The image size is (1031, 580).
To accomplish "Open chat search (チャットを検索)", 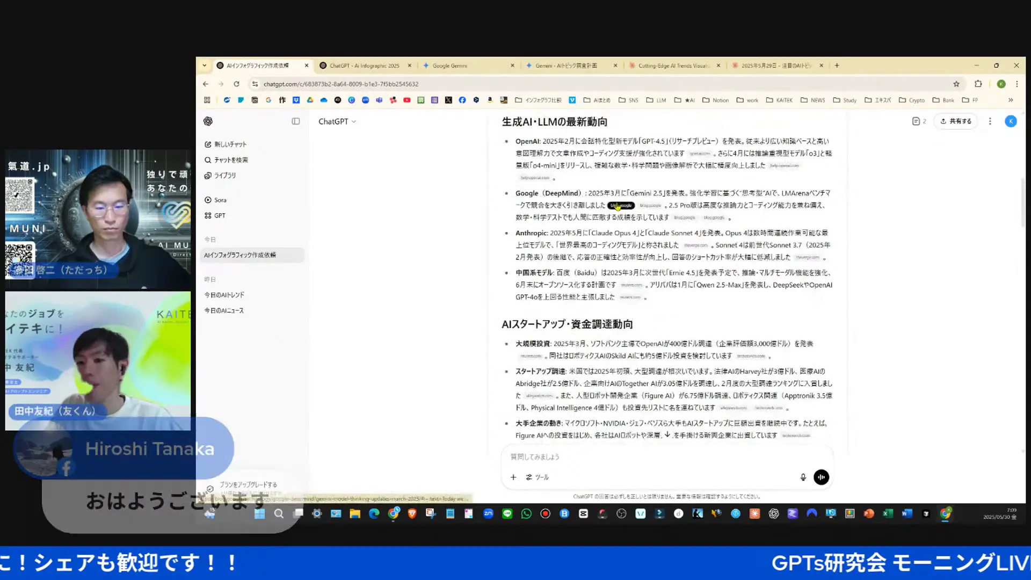I will 226,160.
